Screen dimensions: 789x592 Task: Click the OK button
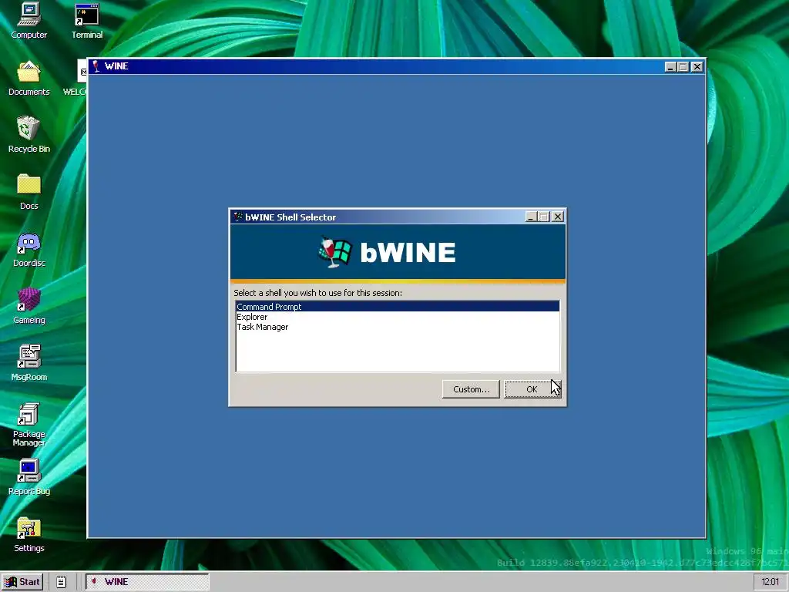[532, 389]
